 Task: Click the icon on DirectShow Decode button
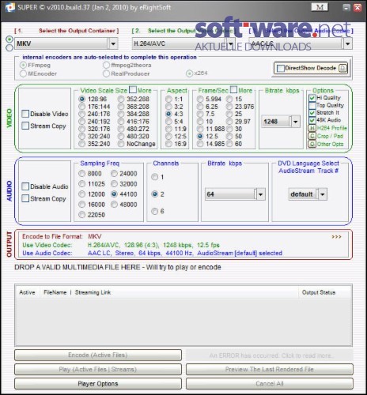(342, 68)
